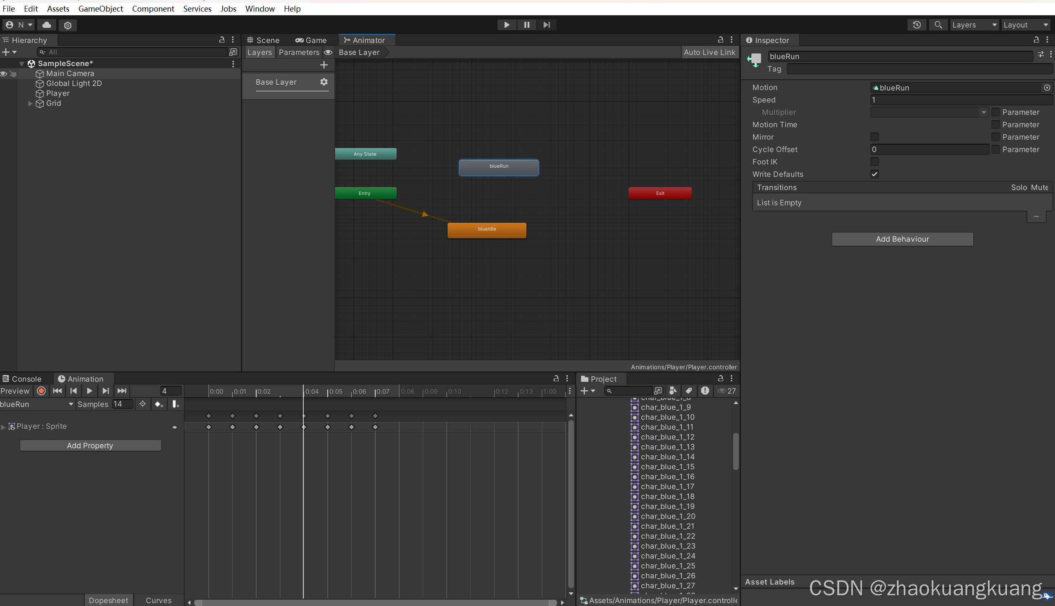Click the add event icon
The width and height of the screenshot is (1055, 606).
pyautogui.click(x=176, y=404)
